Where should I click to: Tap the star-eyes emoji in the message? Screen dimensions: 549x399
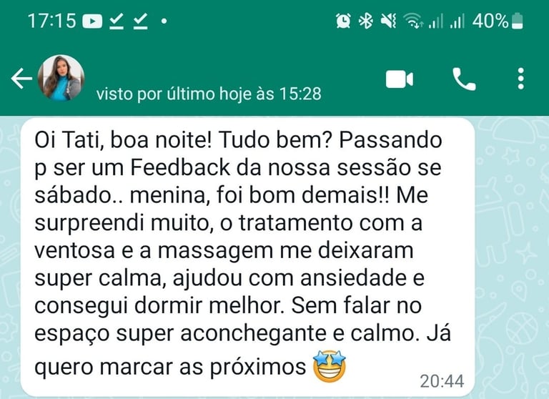click(329, 365)
